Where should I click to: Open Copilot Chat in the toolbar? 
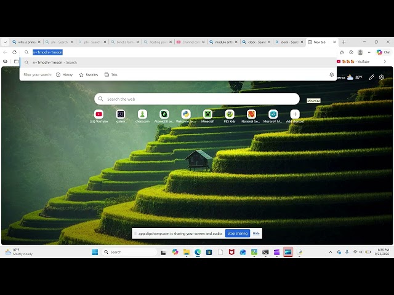point(384,52)
